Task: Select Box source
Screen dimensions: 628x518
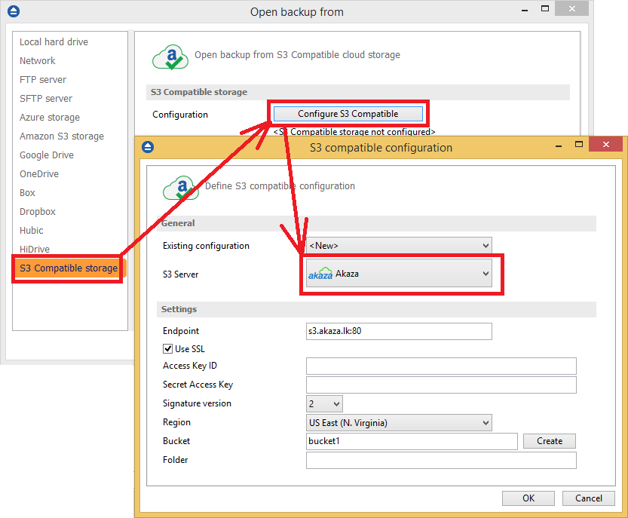Action: point(28,193)
